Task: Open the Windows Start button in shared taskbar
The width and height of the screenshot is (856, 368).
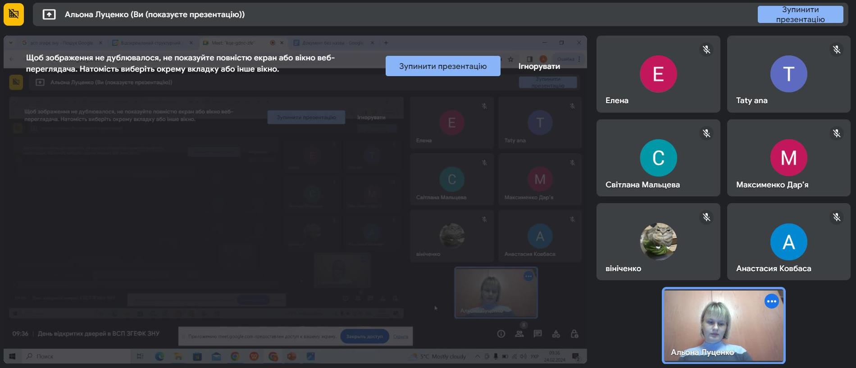Action: (x=12, y=356)
